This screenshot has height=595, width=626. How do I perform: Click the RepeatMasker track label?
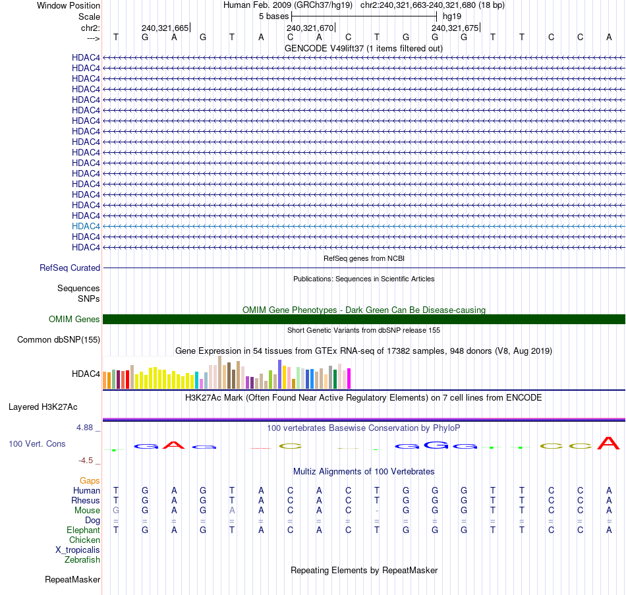tap(72, 580)
